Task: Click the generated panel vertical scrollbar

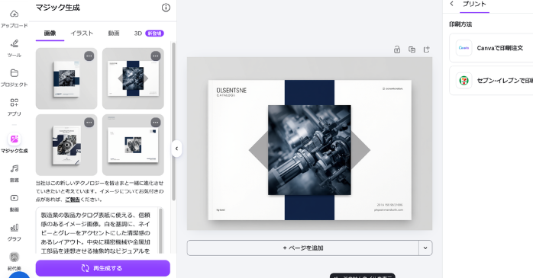Action: tap(173, 121)
